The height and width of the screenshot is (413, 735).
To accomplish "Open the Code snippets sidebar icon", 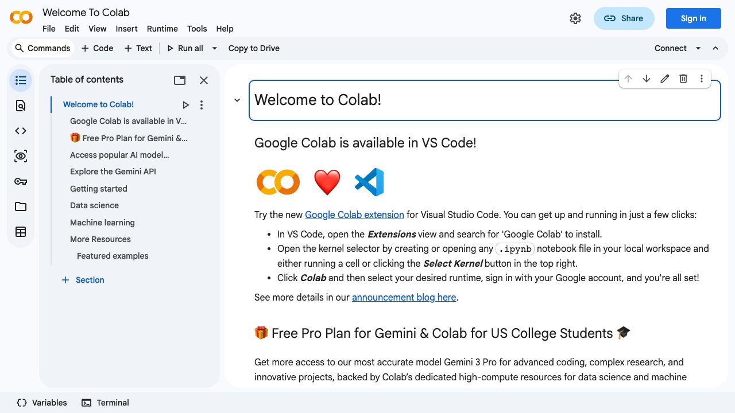I will click(21, 131).
